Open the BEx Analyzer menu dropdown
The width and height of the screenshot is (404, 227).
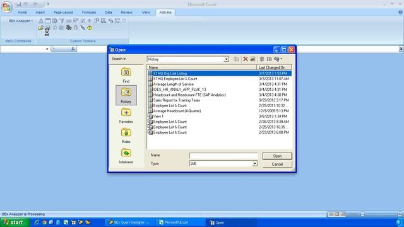pos(21,21)
